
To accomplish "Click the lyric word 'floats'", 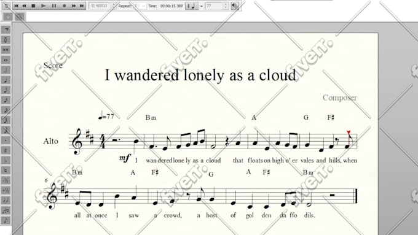I will point(255,160).
